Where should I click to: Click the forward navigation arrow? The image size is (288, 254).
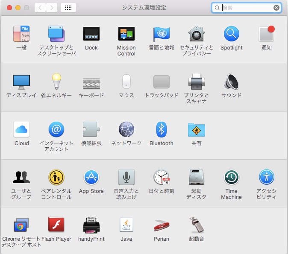52,8
